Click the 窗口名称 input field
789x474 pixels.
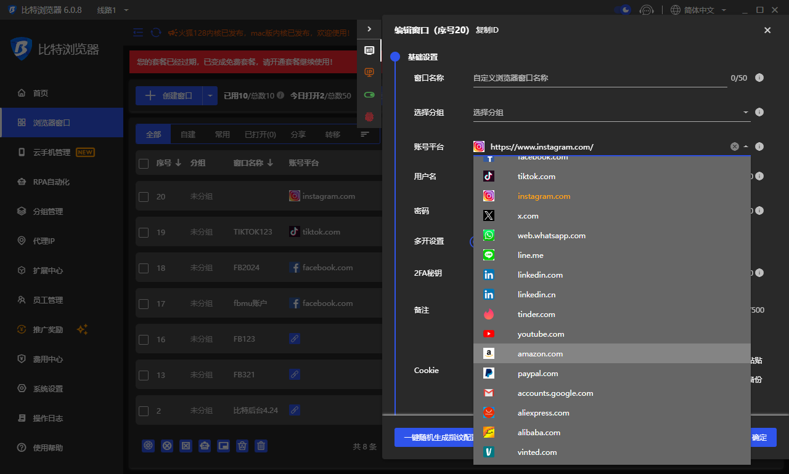click(x=600, y=78)
